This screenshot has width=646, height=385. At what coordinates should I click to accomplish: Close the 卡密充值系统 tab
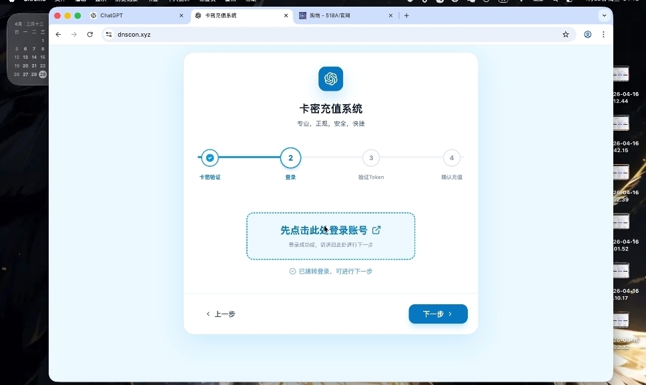[x=286, y=15]
